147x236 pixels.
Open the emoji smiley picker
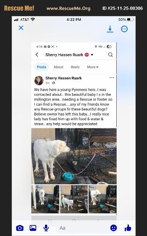[114, 228]
